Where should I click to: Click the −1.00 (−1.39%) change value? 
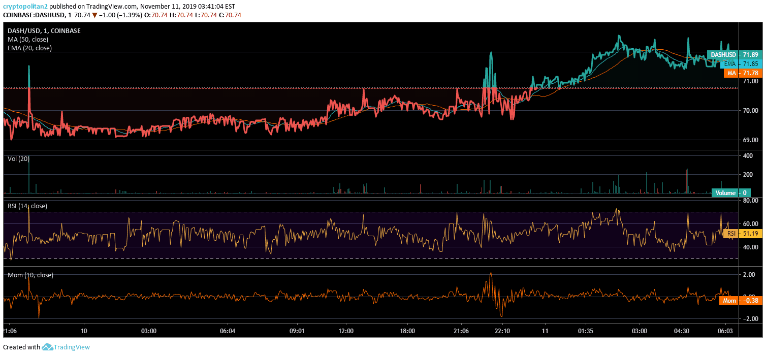[121, 15]
